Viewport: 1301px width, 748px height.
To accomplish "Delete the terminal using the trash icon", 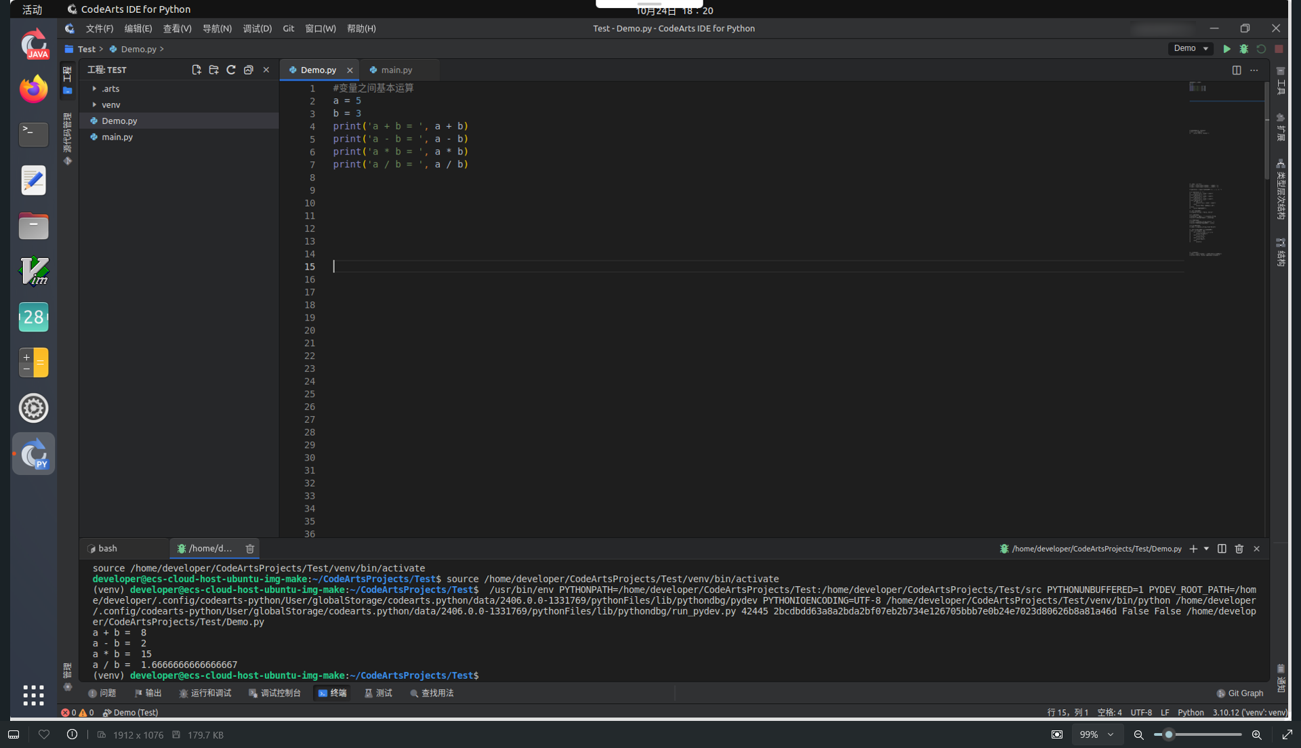I will 1239,549.
